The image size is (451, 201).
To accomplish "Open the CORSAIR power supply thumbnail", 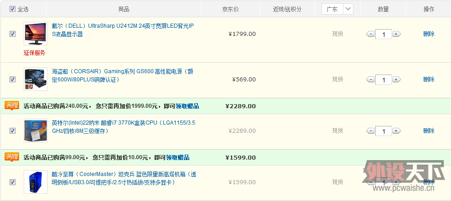I will (x=36, y=79).
